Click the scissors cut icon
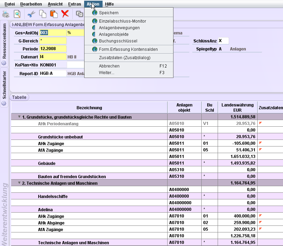Screen dimensions: 283x246 pos(31,14)
